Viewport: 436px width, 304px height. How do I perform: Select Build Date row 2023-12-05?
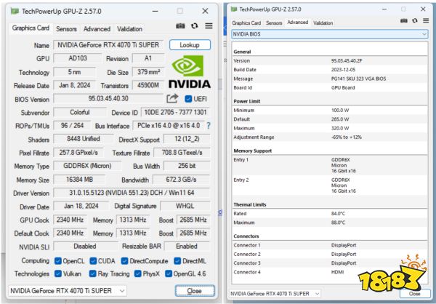pos(330,70)
